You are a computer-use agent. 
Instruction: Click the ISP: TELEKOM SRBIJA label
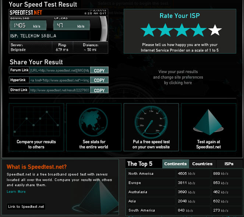pos(33,36)
